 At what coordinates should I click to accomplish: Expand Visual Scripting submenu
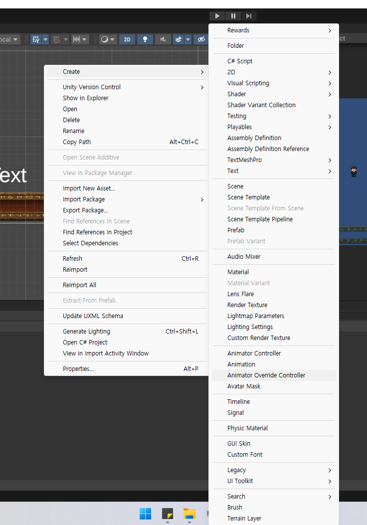pyautogui.click(x=274, y=83)
